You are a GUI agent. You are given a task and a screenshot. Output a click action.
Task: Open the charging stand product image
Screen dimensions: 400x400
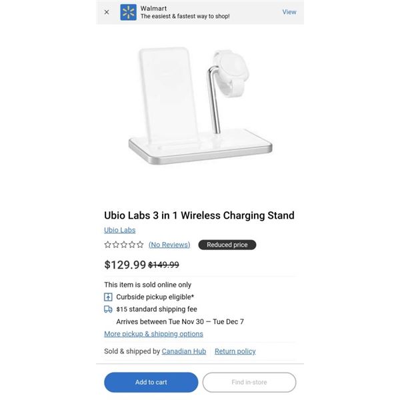click(x=200, y=105)
